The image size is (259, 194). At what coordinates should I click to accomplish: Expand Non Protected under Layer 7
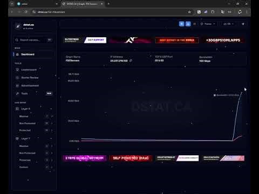tap(52, 153)
